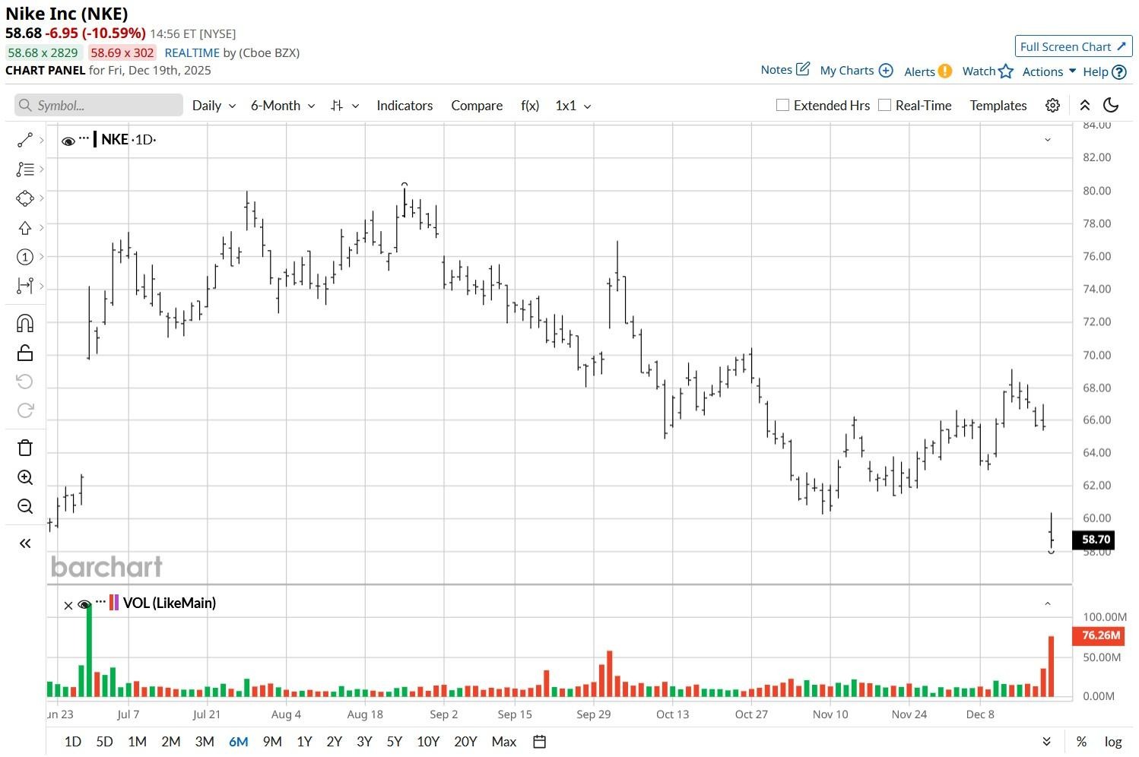1139x757 pixels.
Task: Select the 1D time range
Action: coord(73,742)
